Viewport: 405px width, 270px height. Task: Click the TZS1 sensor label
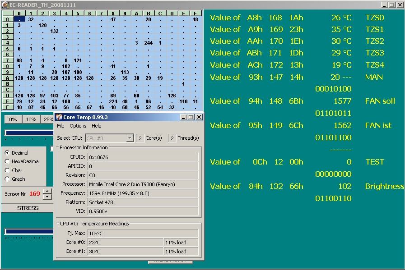coord(375,29)
